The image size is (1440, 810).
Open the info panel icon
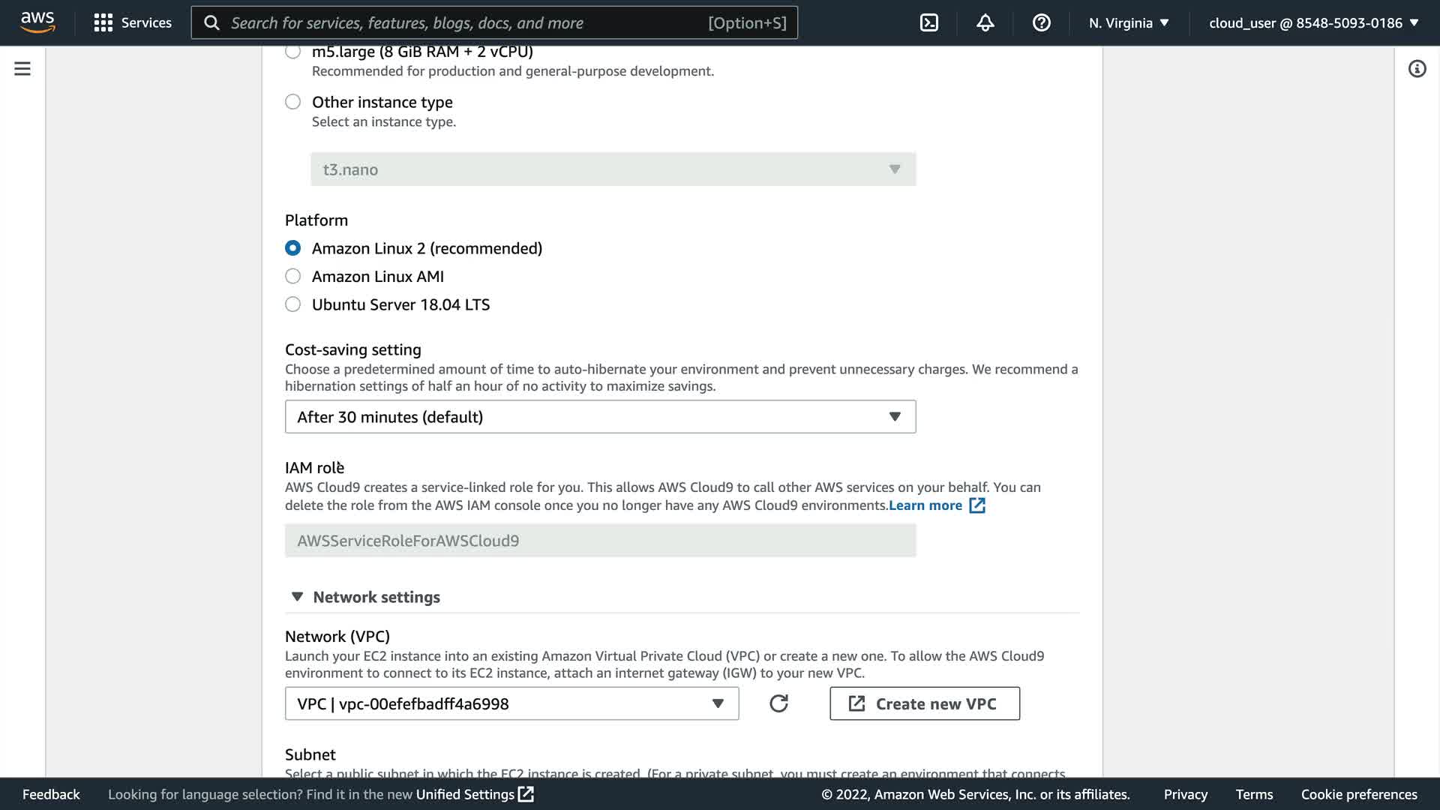[1417, 69]
